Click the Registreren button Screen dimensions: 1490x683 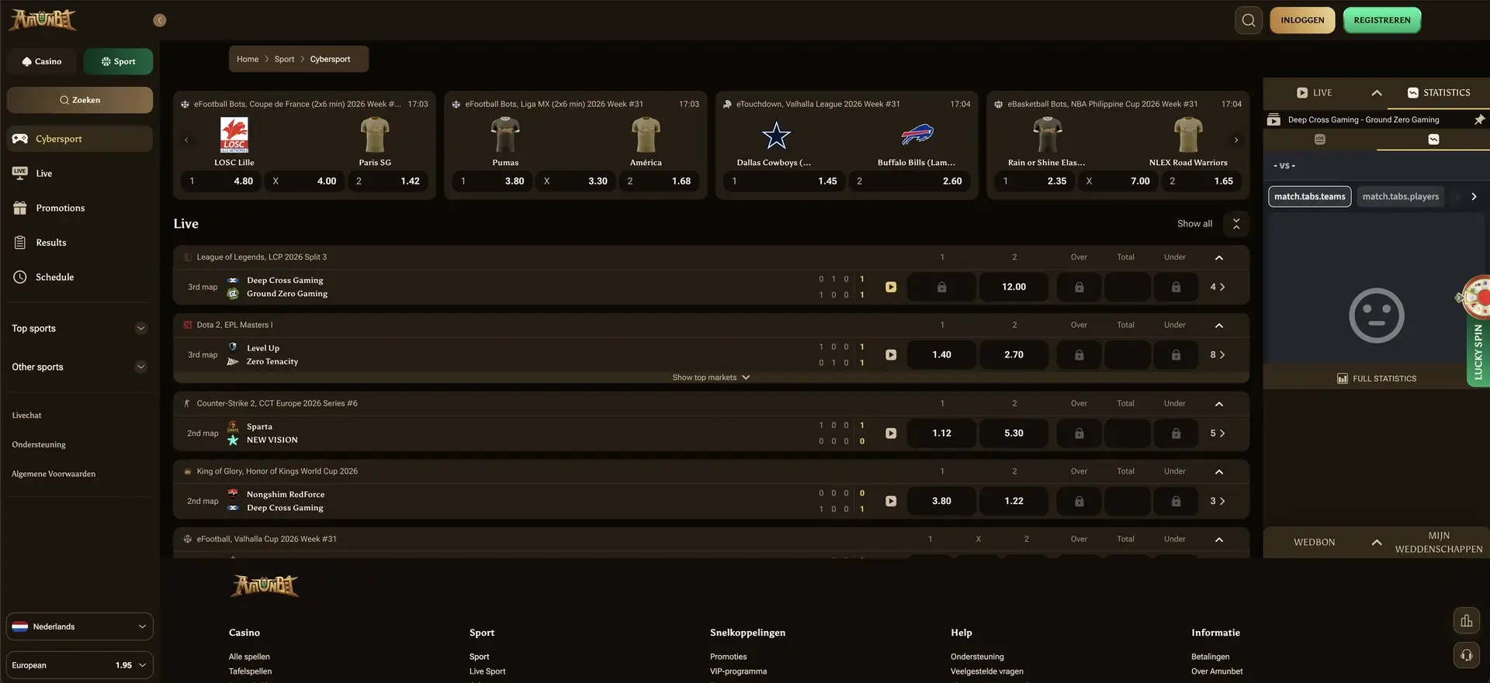coord(1382,20)
